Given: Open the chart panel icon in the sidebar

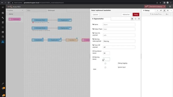Looking at the screenshot, I should (x=3, y=32).
